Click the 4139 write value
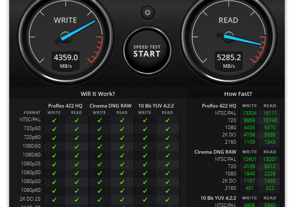 [x=249, y=166]
